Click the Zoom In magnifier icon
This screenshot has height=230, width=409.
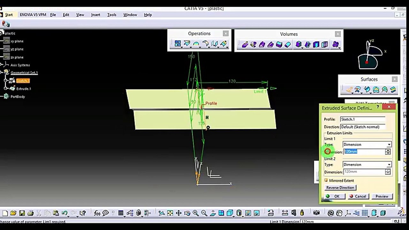[195, 213]
